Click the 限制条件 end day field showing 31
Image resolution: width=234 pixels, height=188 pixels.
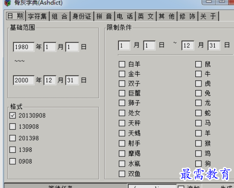coord(214,45)
